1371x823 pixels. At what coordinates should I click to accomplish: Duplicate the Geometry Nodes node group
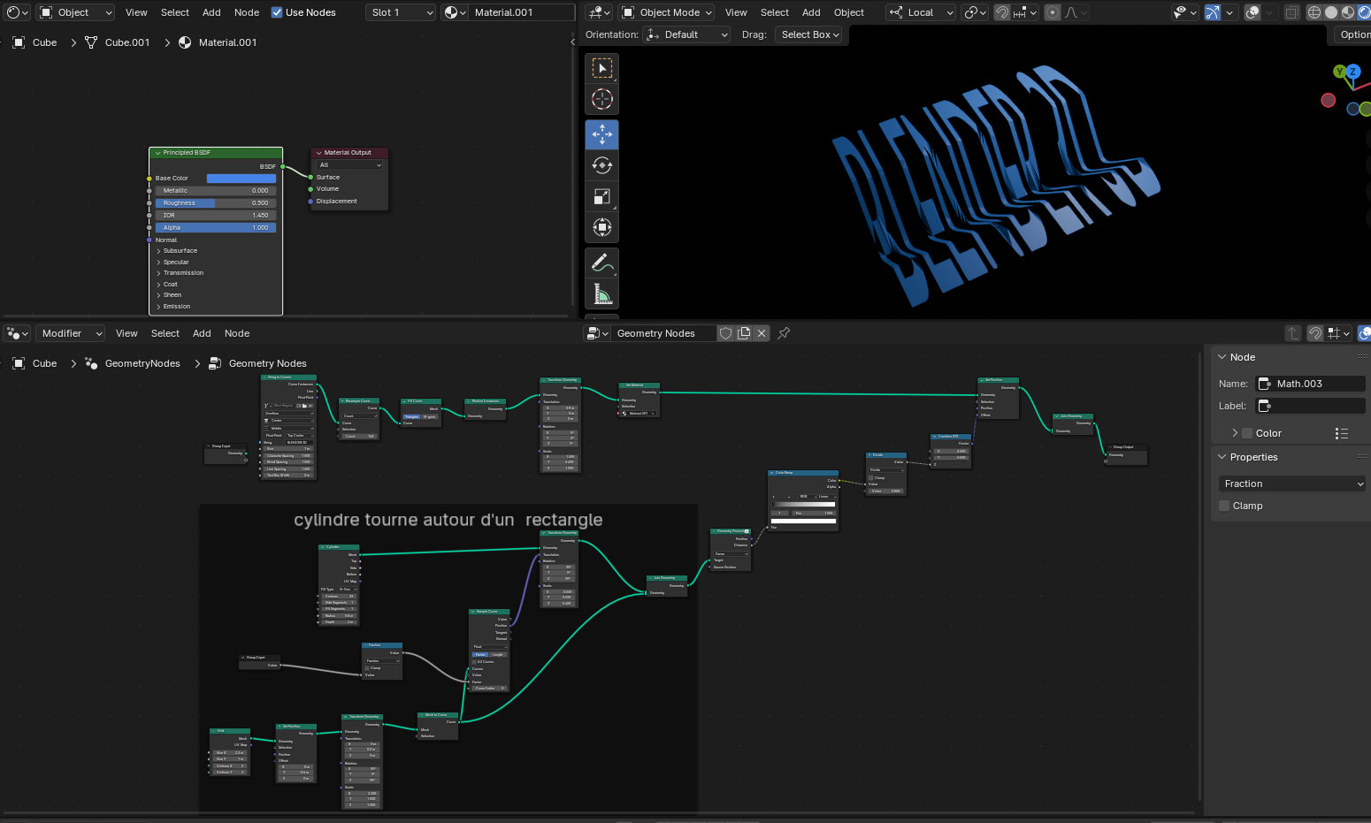point(744,333)
